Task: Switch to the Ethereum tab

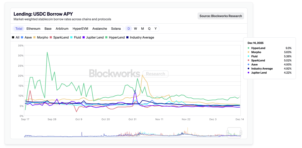Action: pos(33,29)
